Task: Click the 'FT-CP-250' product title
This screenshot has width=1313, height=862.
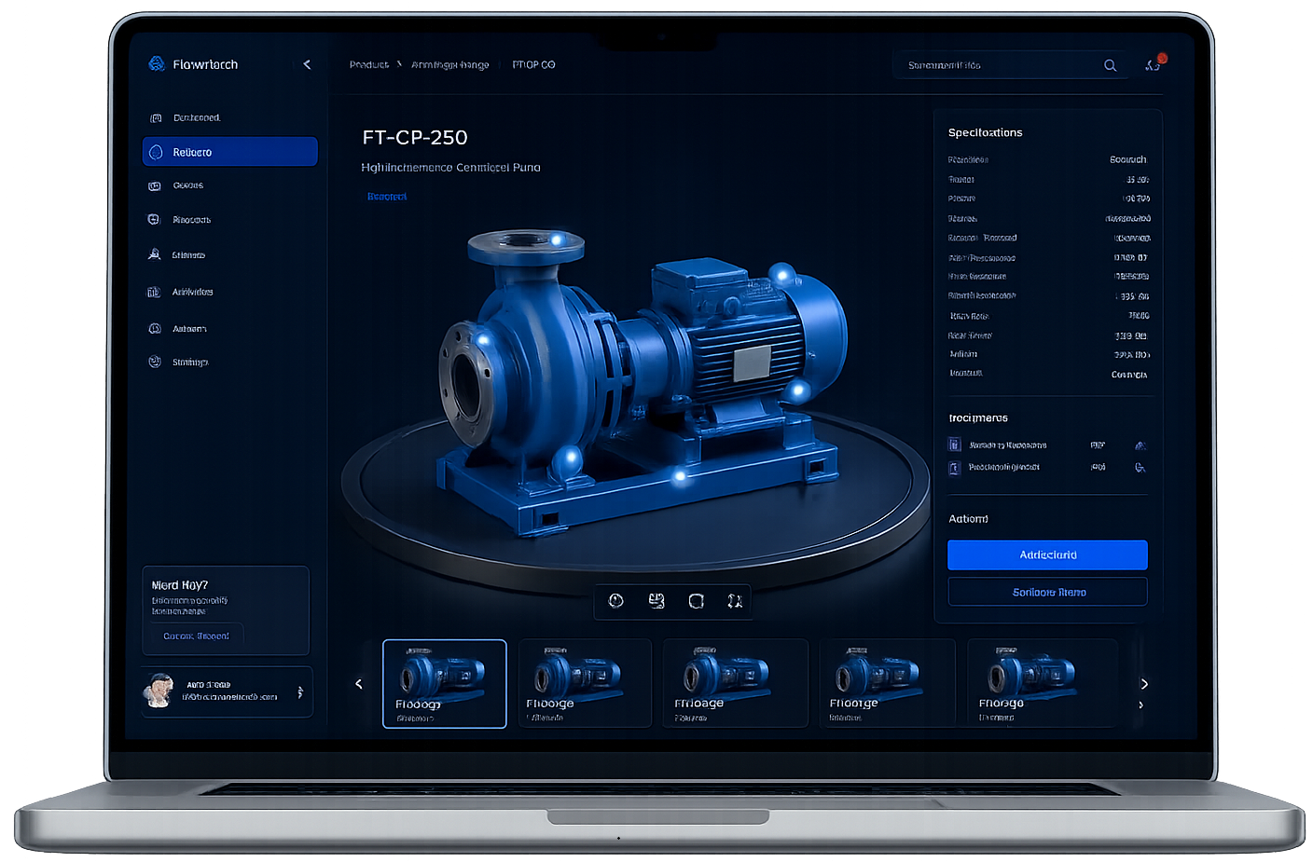Action: tap(415, 137)
